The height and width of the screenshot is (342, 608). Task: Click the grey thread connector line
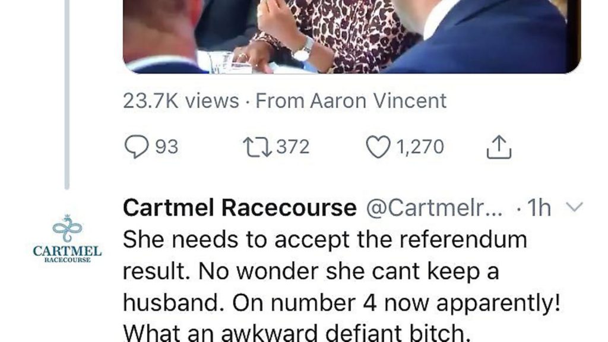tap(67, 94)
